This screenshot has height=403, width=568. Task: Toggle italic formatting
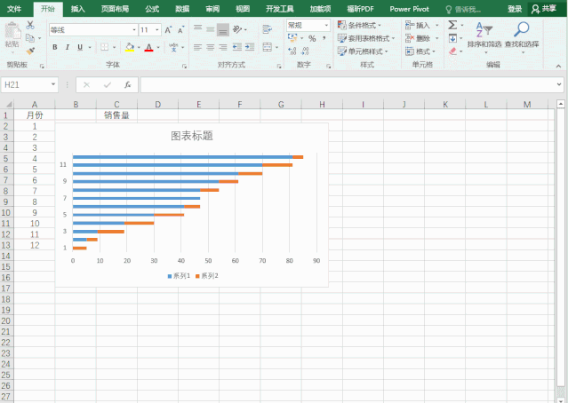tap(68, 47)
